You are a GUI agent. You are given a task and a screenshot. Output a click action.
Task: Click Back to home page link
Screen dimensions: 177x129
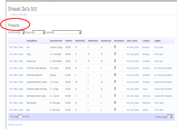[x=19, y=15]
